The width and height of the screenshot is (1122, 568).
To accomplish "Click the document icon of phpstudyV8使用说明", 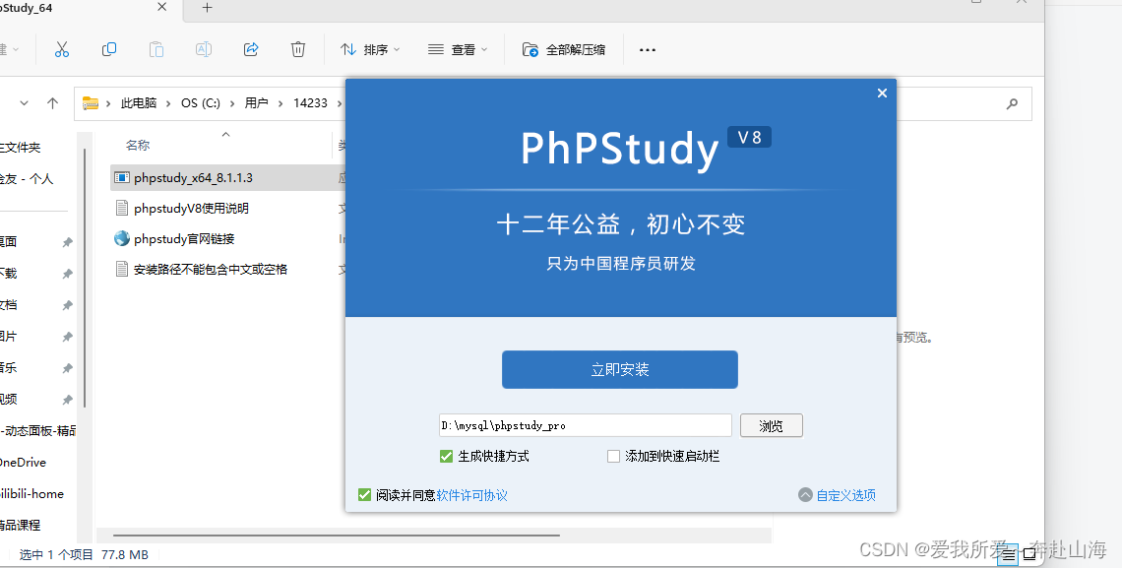I will point(122,208).
